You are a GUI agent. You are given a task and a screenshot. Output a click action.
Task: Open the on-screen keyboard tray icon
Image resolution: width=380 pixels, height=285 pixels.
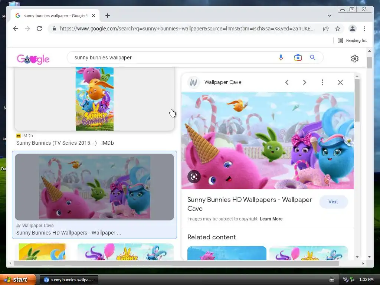332,280
